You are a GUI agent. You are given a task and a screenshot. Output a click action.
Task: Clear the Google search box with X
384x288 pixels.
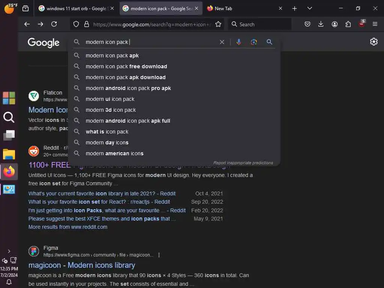coord(222,42)
